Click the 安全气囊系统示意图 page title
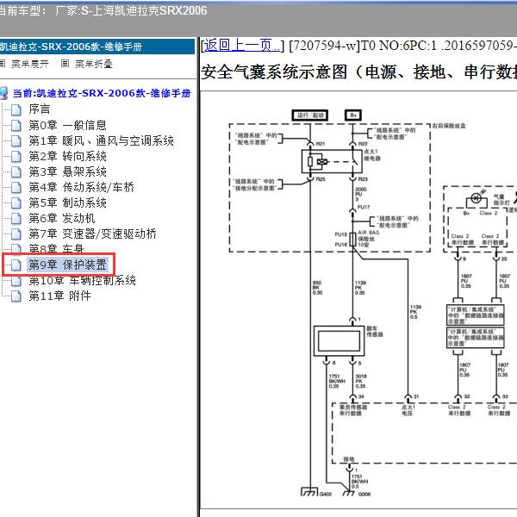 [358, 72]
